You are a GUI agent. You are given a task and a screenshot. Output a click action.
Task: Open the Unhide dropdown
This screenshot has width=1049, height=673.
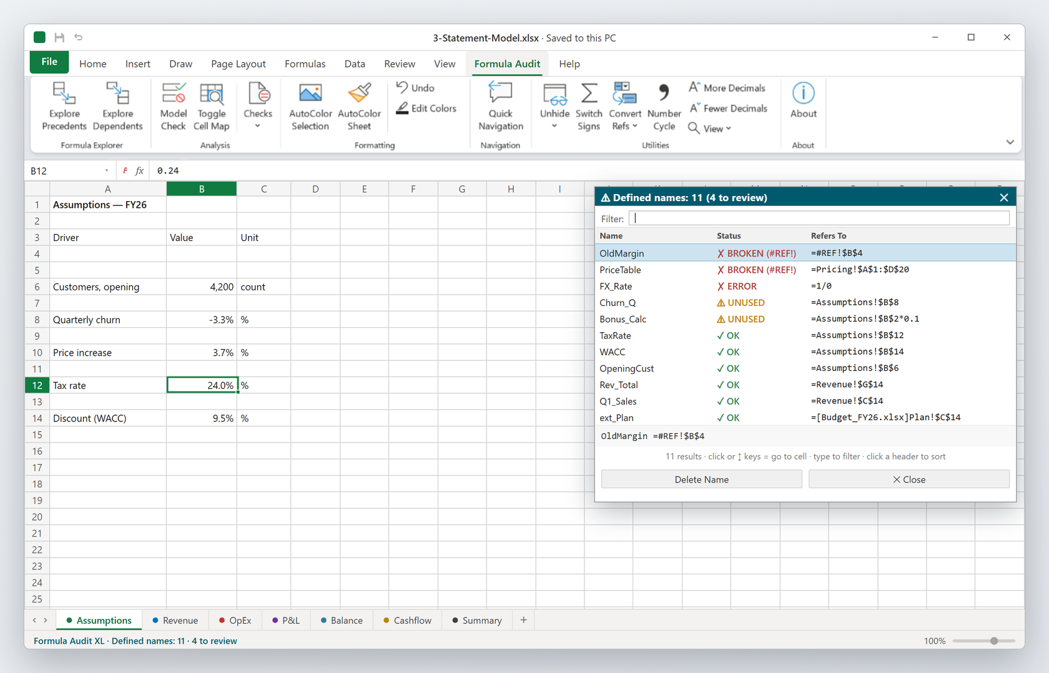click(554, 106)
